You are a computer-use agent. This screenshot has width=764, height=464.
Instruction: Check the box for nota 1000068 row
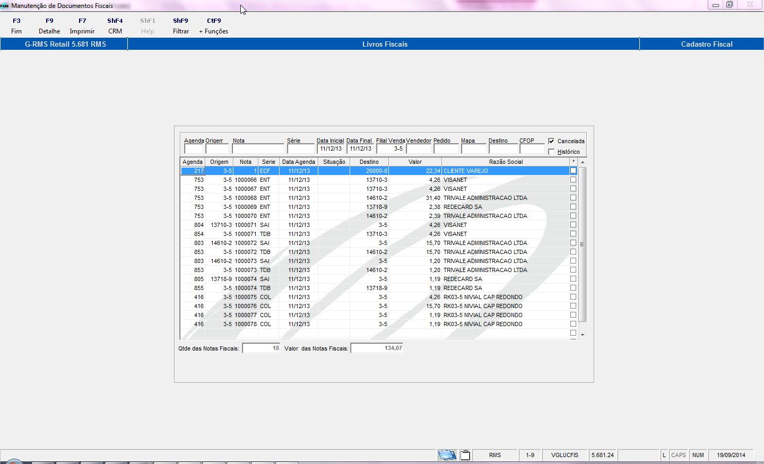coord(573,198)
